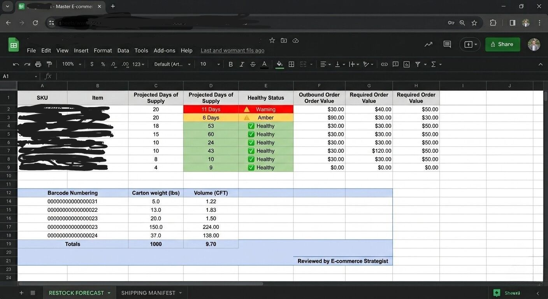Toggle italic formatting
Image resolution: width=548 pixels, height=299 pixels.
[242, 64]
